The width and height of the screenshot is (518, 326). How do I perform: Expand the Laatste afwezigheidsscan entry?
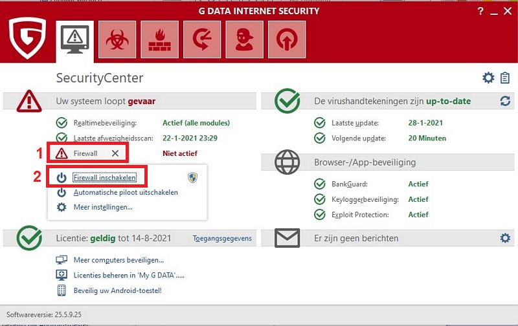pyautogui.click(x=113, y=138)
